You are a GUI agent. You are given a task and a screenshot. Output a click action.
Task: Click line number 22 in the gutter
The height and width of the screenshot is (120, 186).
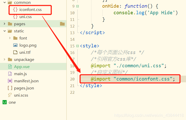click(72, 92)
